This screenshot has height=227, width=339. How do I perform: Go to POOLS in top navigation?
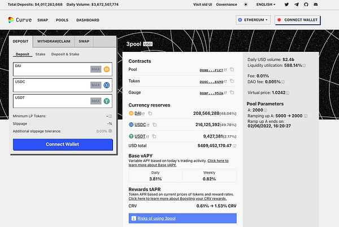(x=62, y=20)
